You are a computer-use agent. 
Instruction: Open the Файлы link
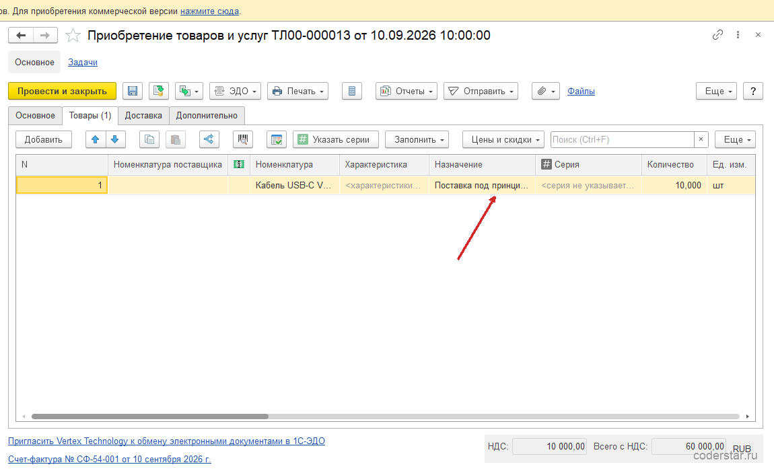tap(581, 91)
